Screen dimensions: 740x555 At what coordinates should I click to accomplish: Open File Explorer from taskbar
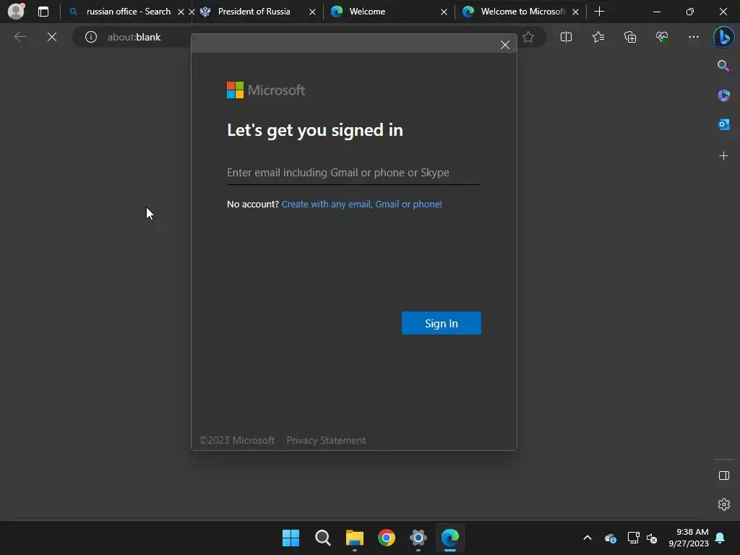354,538
